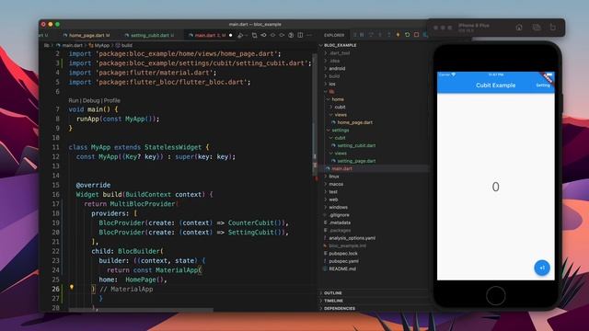Switch to the home_page.dart tab
This screenshot has width=589, height=331.
87,35
